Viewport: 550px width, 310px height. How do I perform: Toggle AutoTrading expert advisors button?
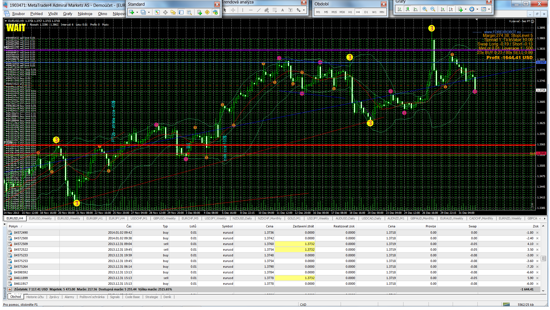215,12
